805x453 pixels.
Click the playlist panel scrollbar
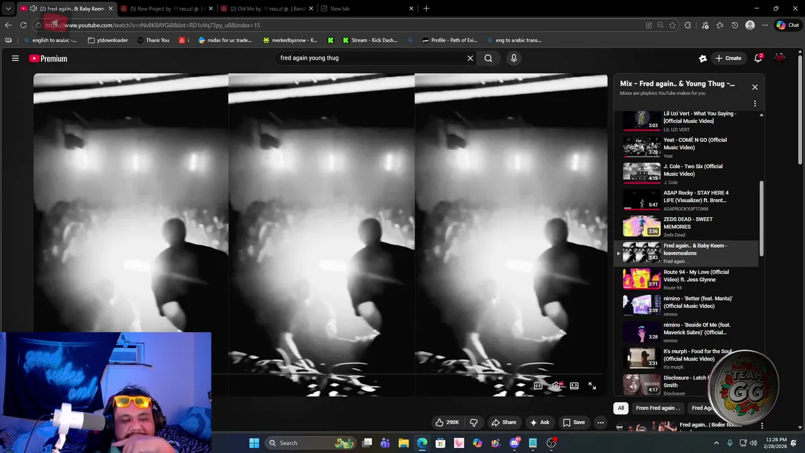761,218
